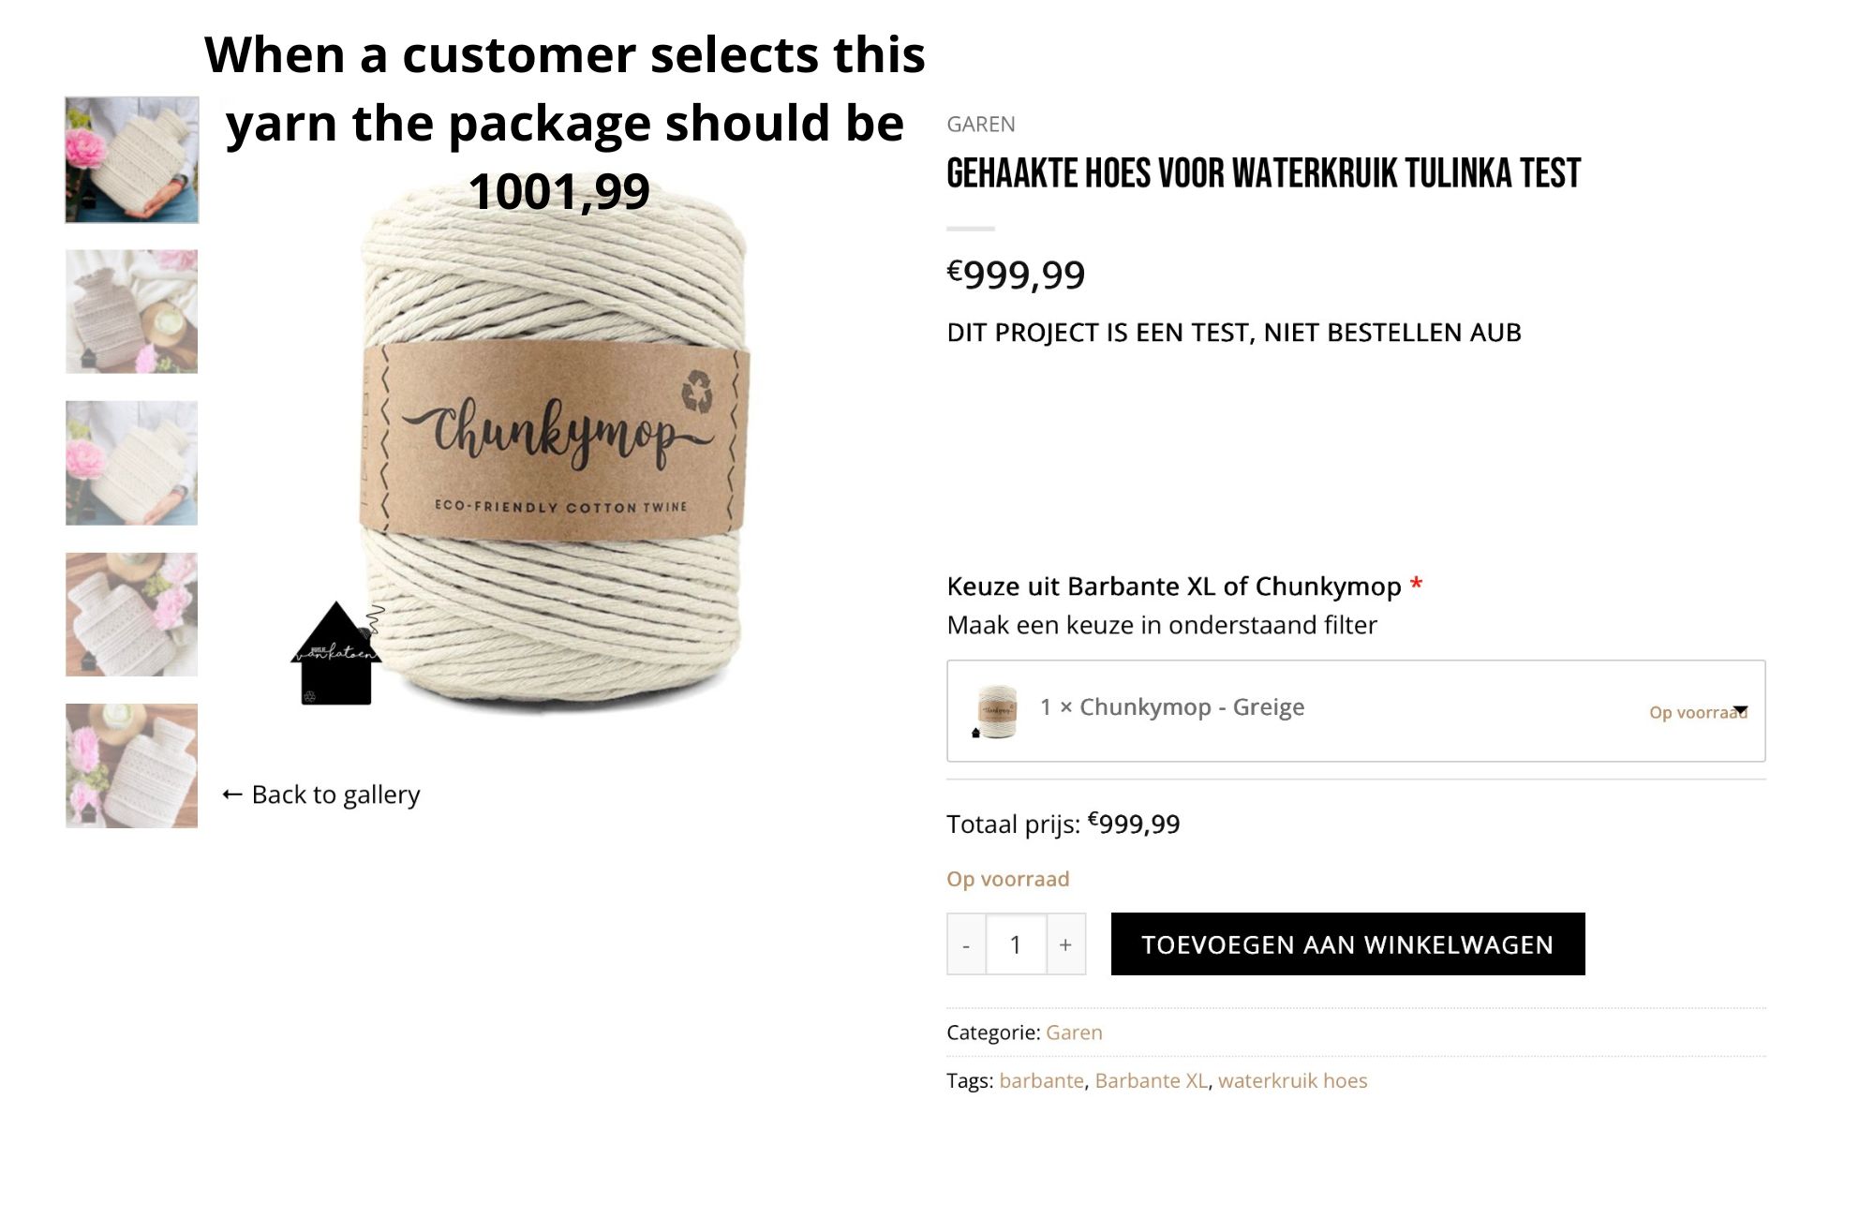The image size is (1874, 1218).
Task: Select the last gallery thumbnail
Action: point(132,765)
